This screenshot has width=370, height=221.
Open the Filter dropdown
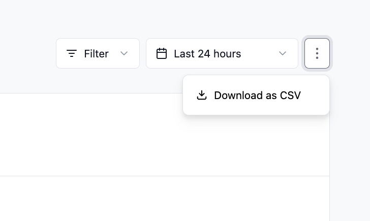pos(98,53)
